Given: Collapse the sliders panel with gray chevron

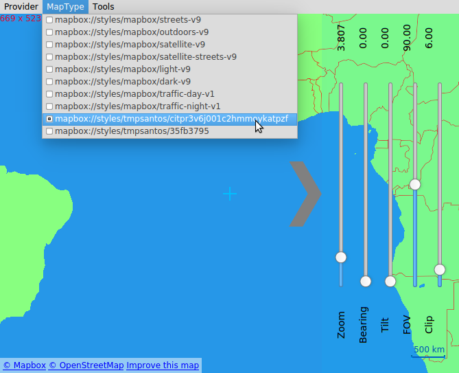Looking at the screenshot, I should click(x=305, y=194).
